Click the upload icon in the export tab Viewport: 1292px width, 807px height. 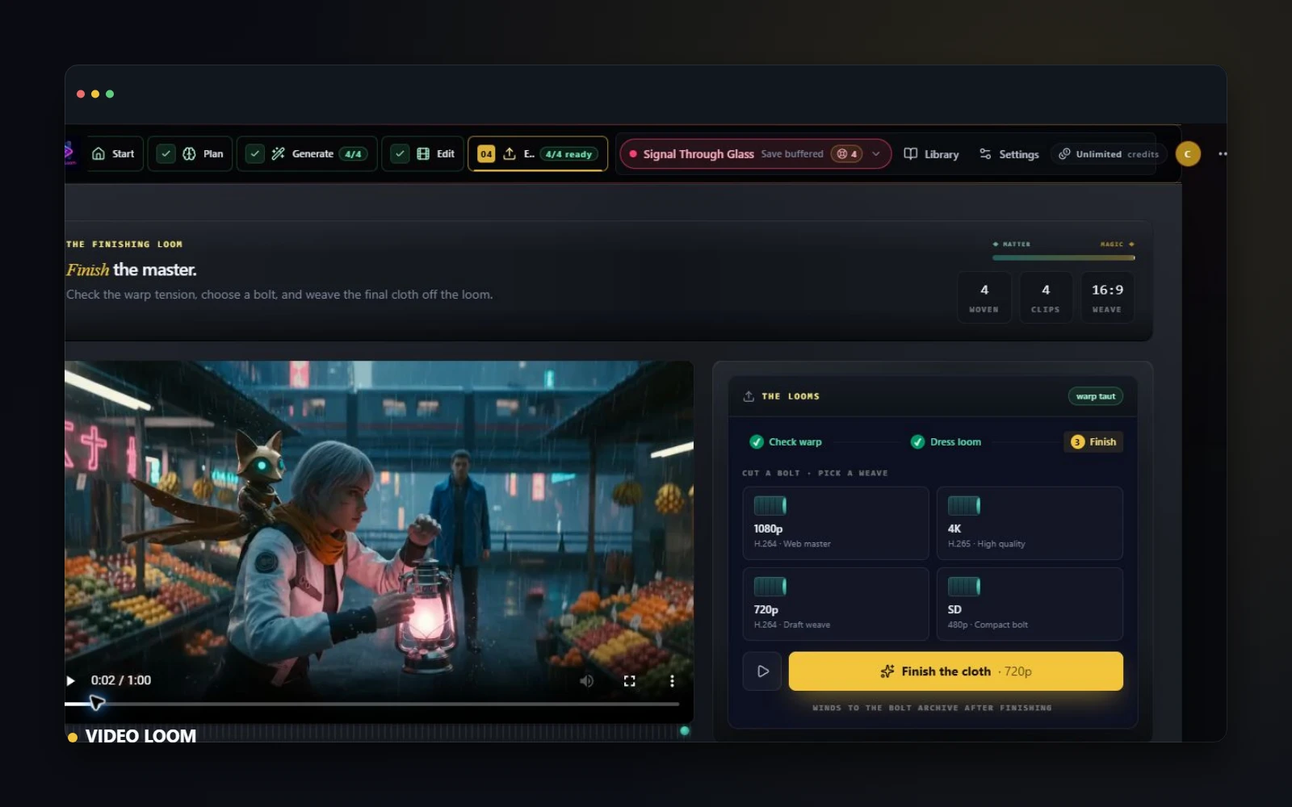510,153
